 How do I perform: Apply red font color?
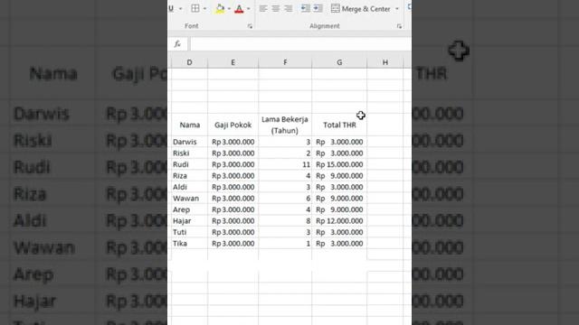tap(239, 8)
